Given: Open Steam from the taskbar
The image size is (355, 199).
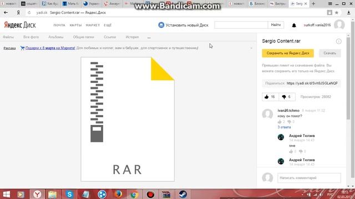Looking at the screenshot, I should pos(182,194).
